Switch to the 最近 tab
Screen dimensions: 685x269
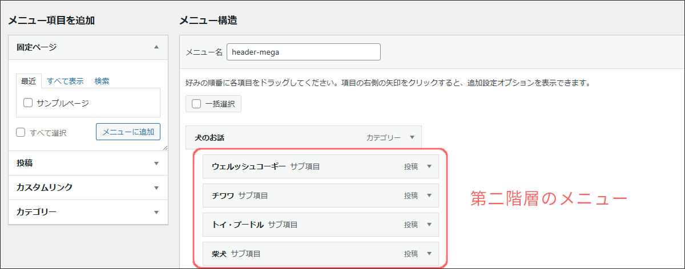pyautogui.click(x=29, y=81)
